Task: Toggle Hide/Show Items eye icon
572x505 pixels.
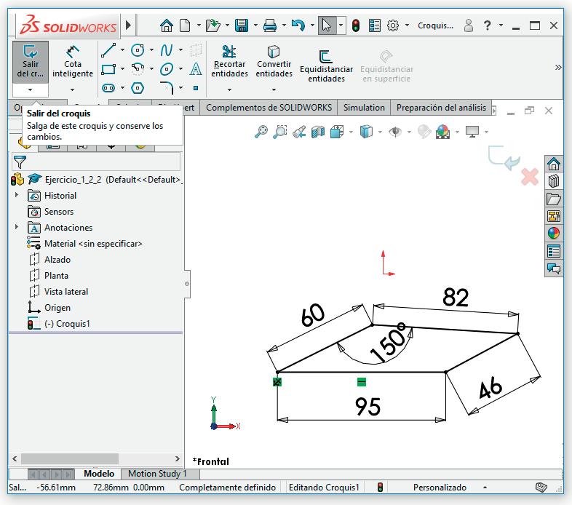Action: pyautogui.click(x=395, y=132)
